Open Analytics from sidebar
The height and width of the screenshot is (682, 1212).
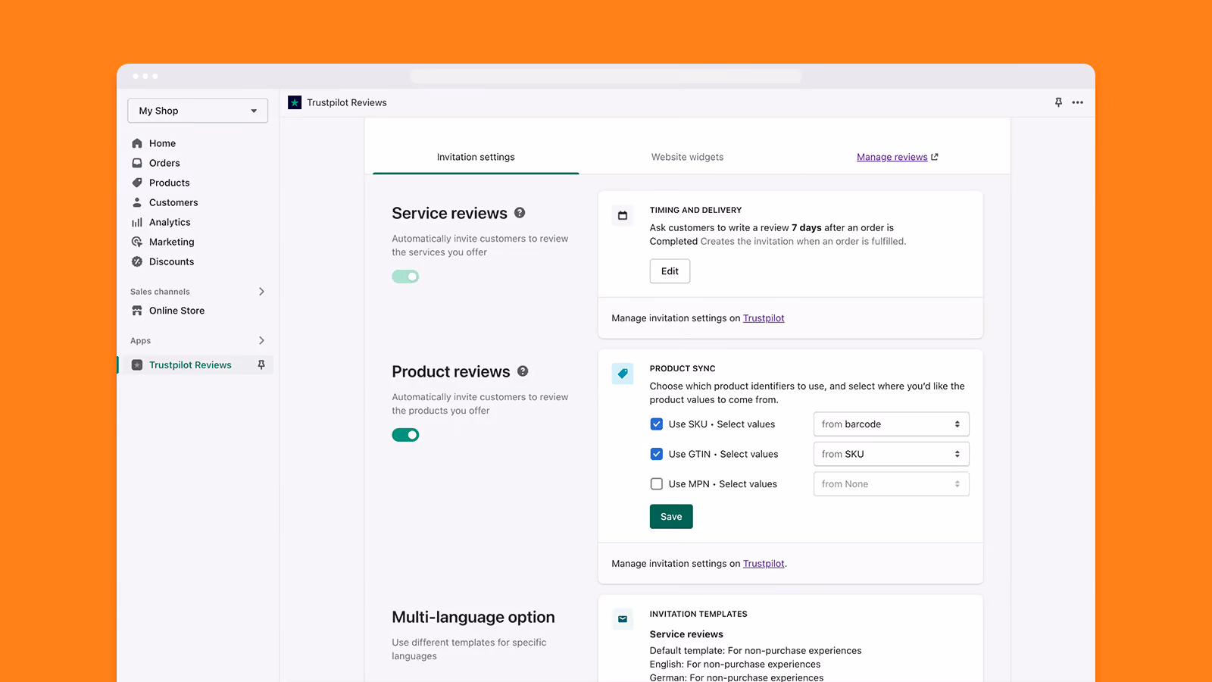pyautogui.click(x=170, y=222)
